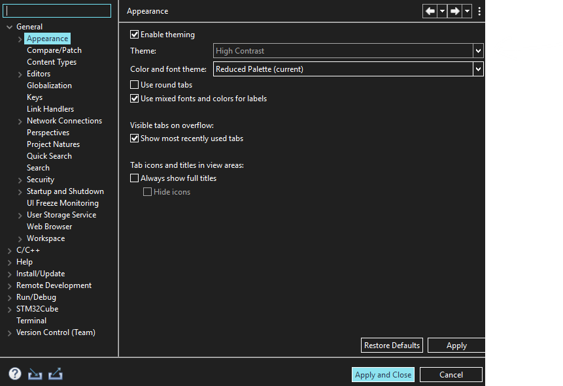Viewport: 563px width, 386px height.
Task: Enable Use round tabs
Action: point(134,84)
